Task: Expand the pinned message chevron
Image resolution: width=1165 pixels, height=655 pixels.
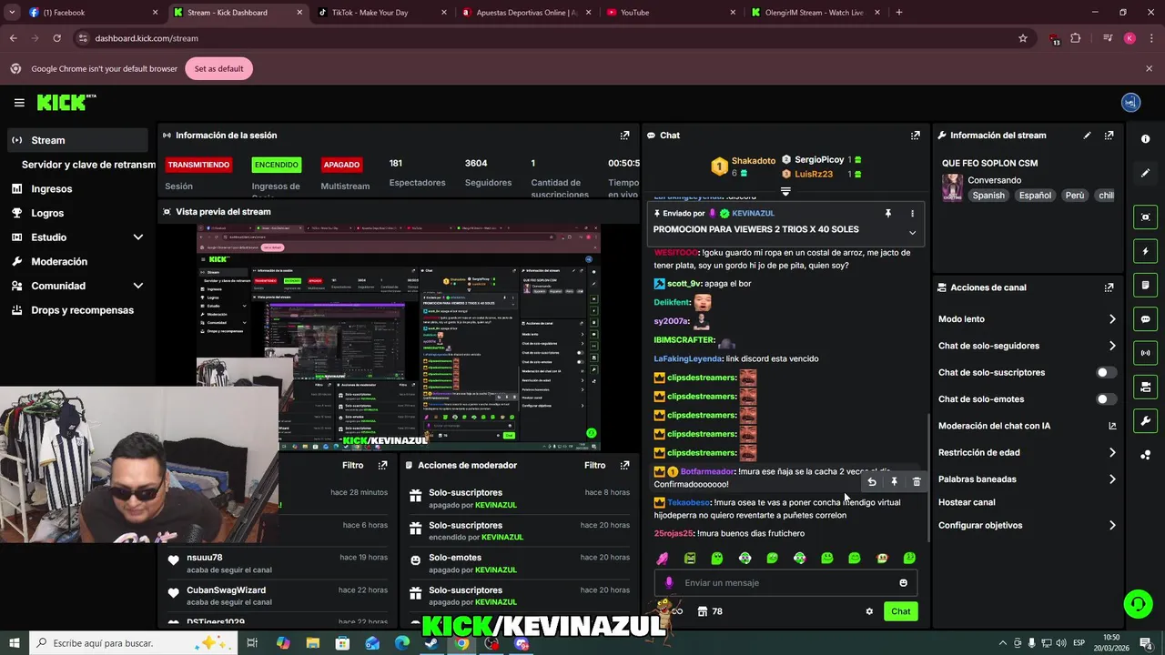Action: pos(912,233)
